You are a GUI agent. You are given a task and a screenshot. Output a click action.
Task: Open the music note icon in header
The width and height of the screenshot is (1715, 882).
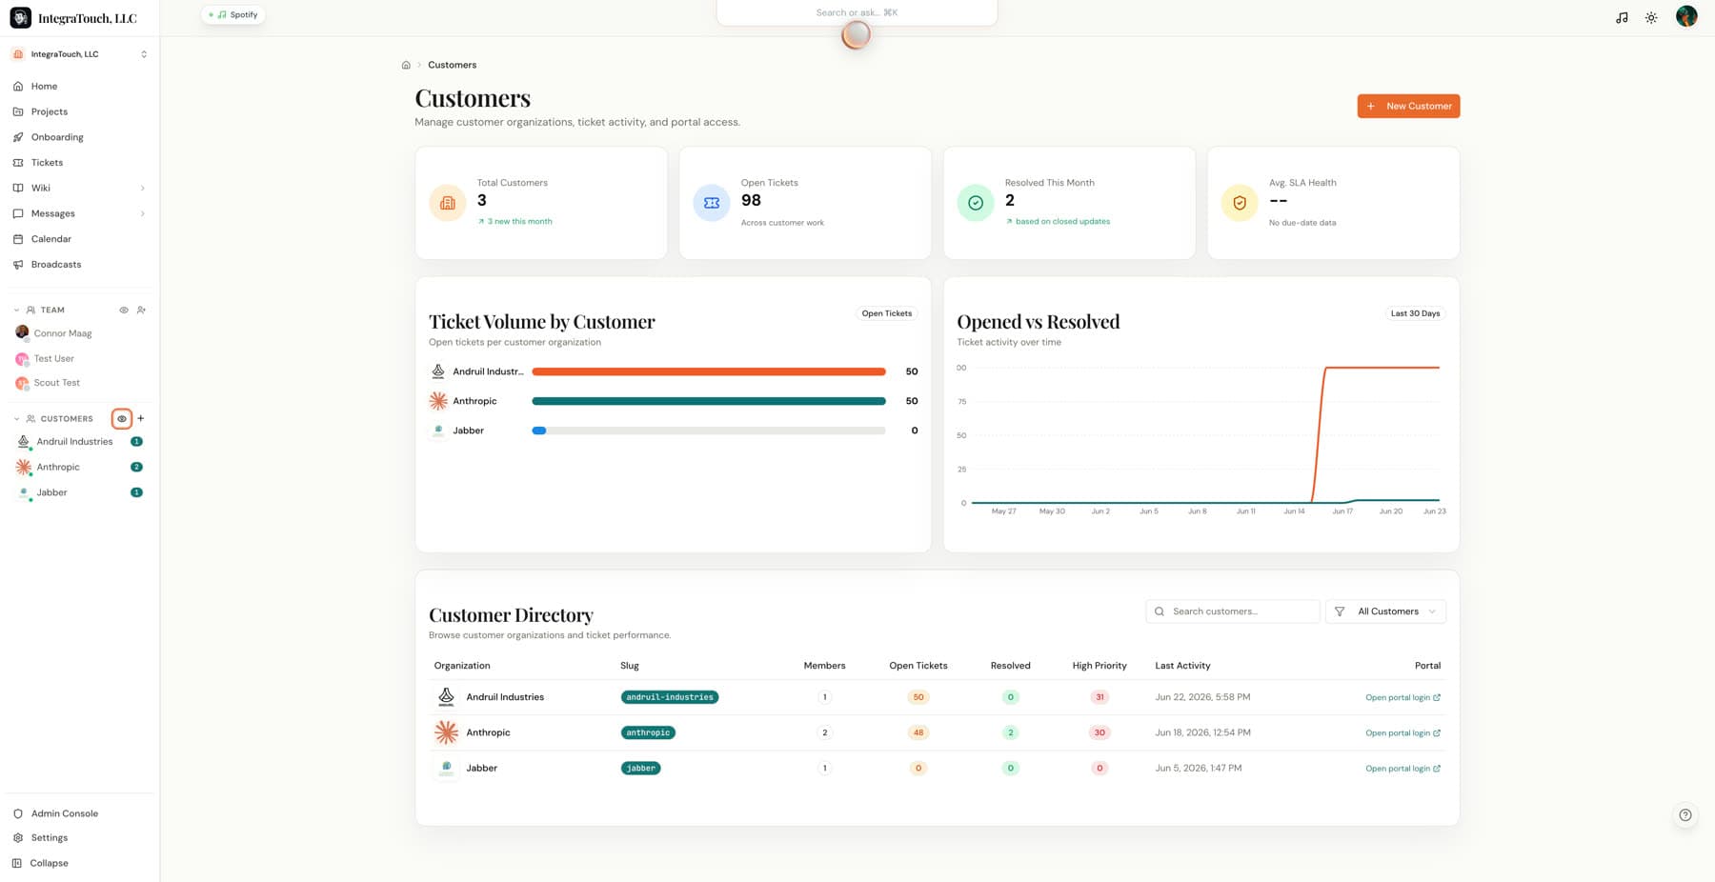tap(1622, 17)
